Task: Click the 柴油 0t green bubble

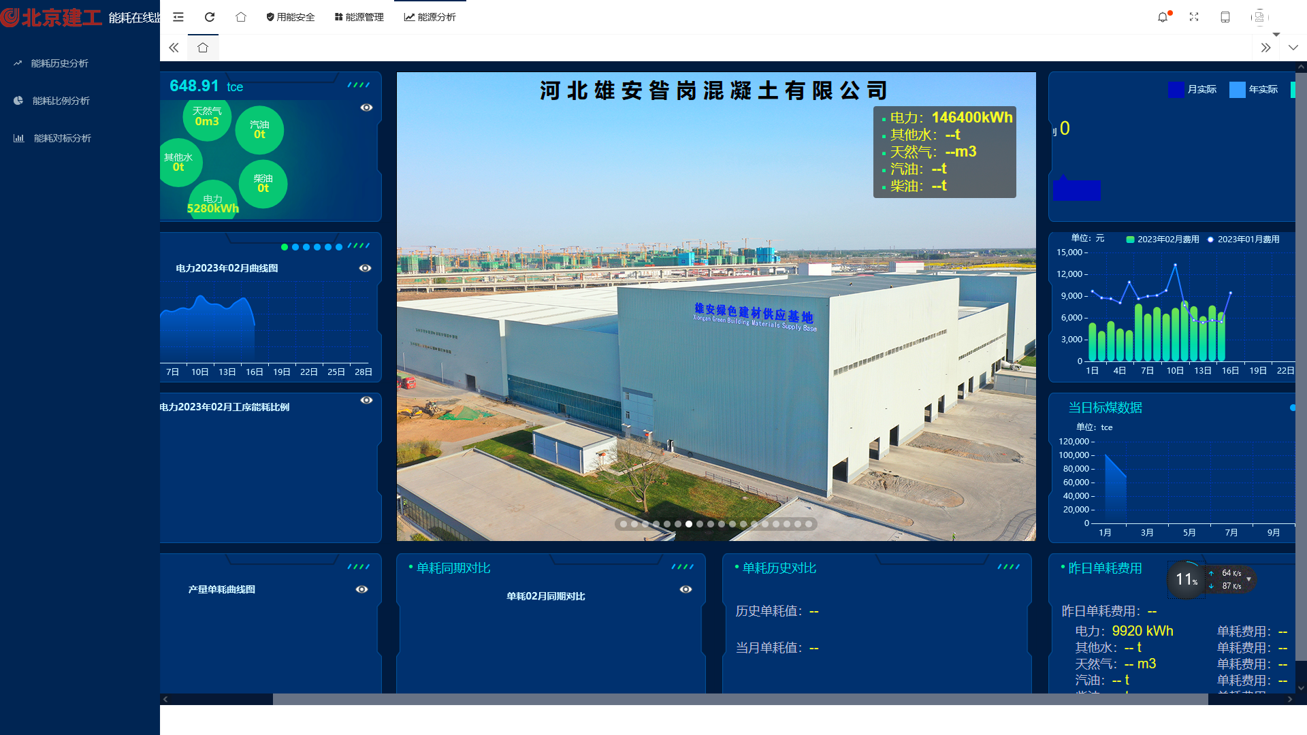Action: click(x=263, y=184)
